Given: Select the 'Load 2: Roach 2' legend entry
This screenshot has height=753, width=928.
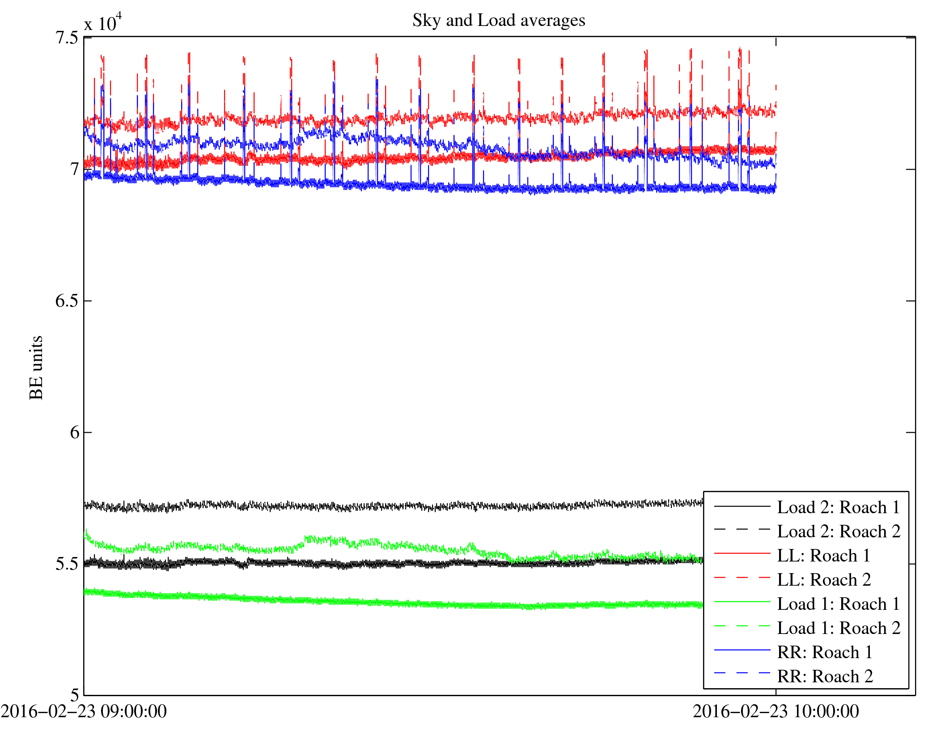Looking at the screenshot, I should tap(839, 532).
